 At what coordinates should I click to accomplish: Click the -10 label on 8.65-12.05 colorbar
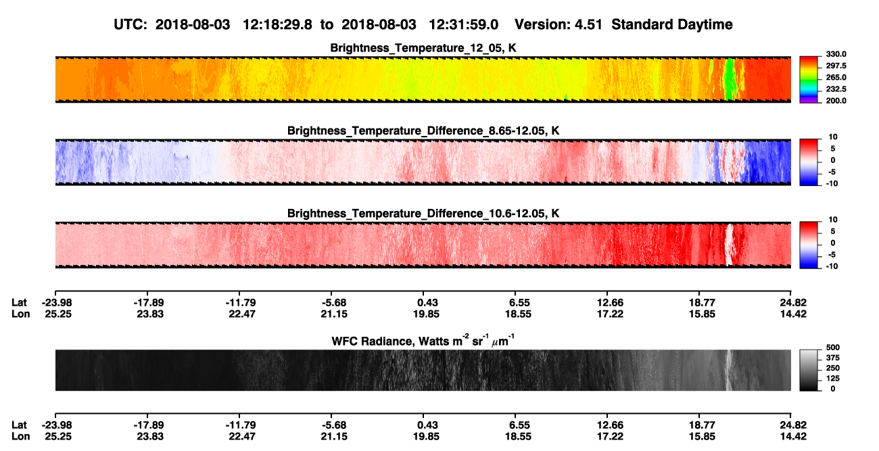click(832, 183)
